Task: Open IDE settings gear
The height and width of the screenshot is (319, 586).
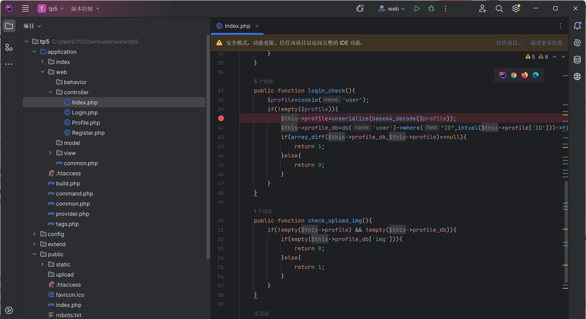Action: (x=516, y=8)
